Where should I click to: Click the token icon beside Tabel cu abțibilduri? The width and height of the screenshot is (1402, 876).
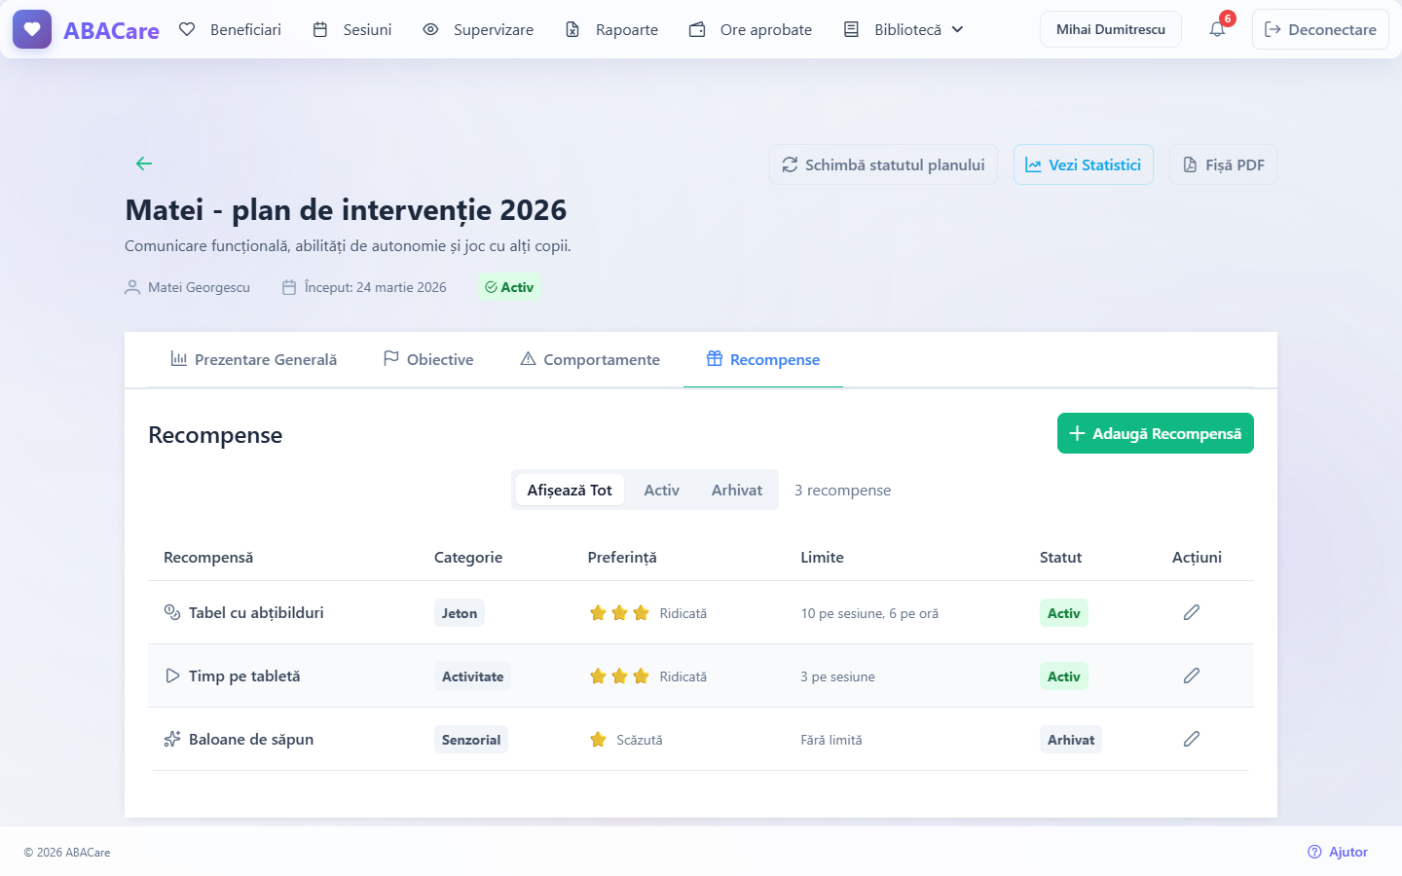172,612
